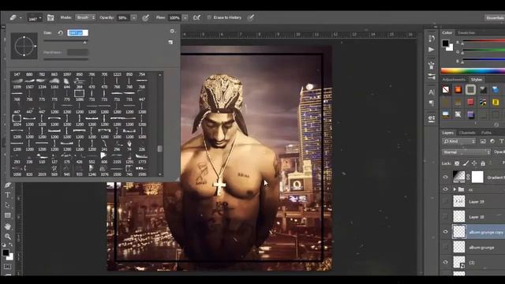Select the brush preset labeled 1086
This screenshot has width=505, height=284.
(79, 95)
